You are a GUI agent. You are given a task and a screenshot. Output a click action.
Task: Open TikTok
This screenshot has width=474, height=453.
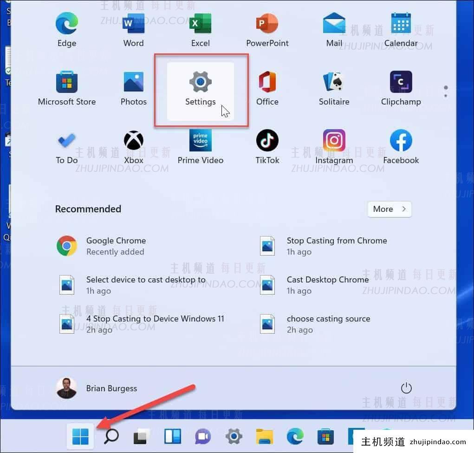coord(267,145)
